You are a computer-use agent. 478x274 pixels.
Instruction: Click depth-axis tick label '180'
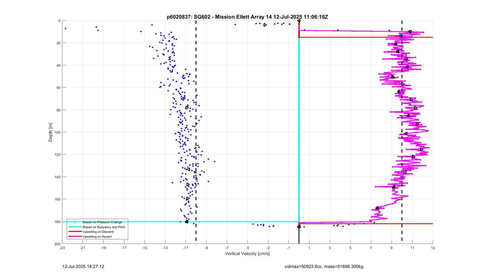(x=57, y=221)
